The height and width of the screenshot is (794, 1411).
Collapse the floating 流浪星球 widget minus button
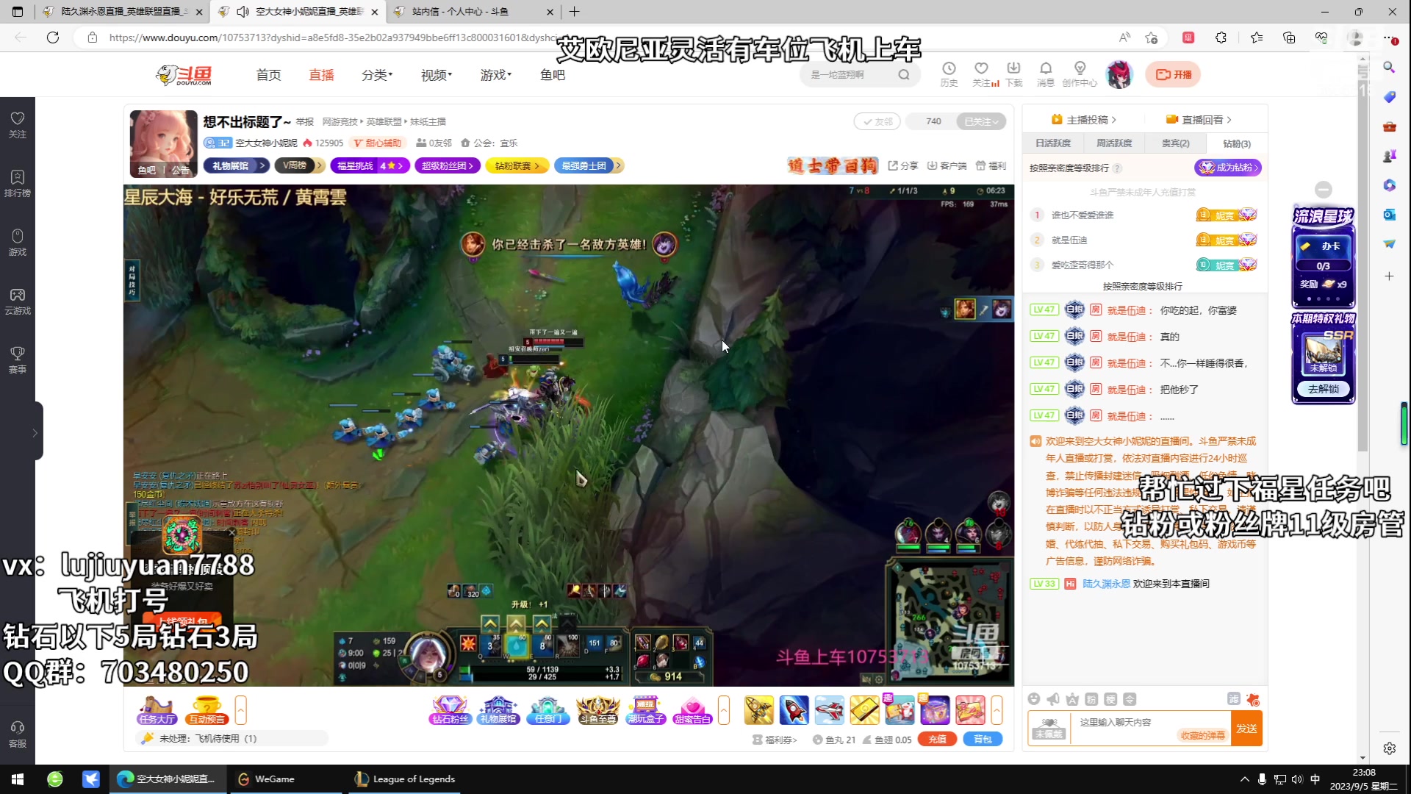click(1324, 190)
